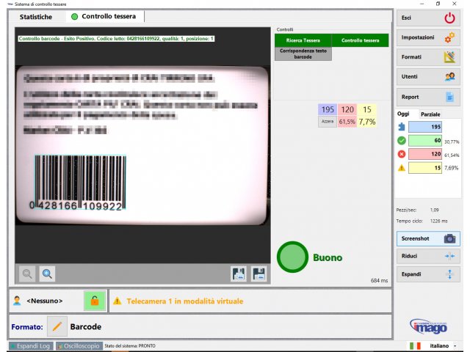This screenshot has height=352, width=470.
Task: Open Impostazioni settings gears
Action: 449,37
